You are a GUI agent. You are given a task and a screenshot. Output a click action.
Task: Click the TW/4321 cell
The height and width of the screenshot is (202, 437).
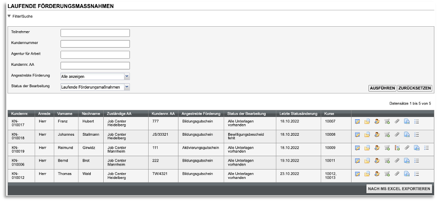click(x=160, y=174)
